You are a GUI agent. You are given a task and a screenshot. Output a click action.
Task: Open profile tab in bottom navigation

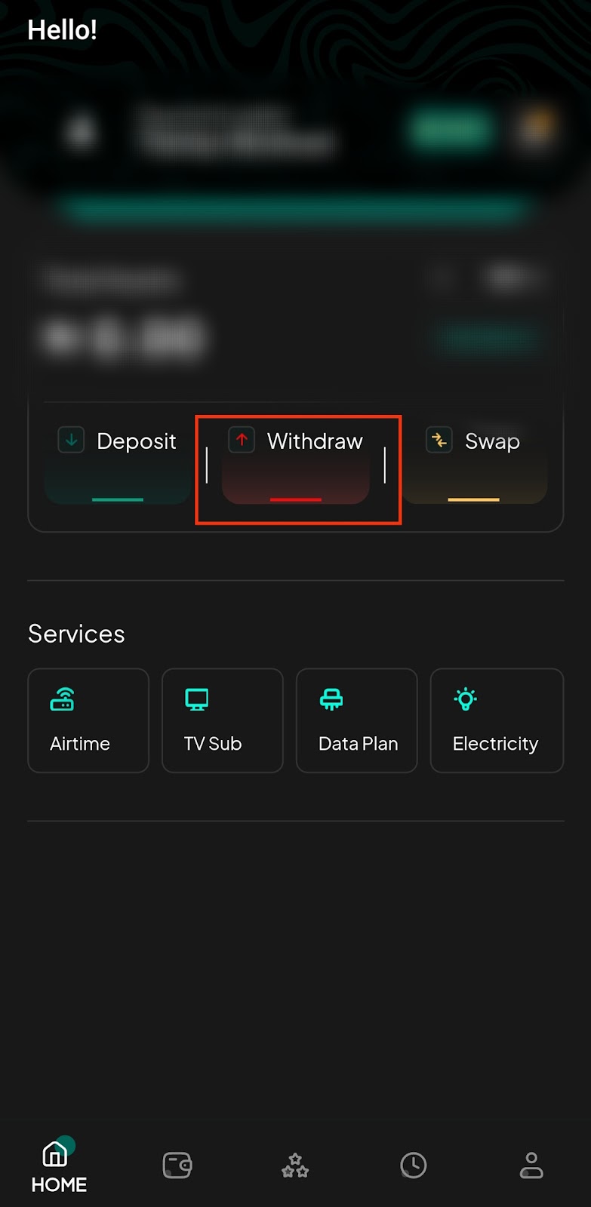click(531, 1166)
